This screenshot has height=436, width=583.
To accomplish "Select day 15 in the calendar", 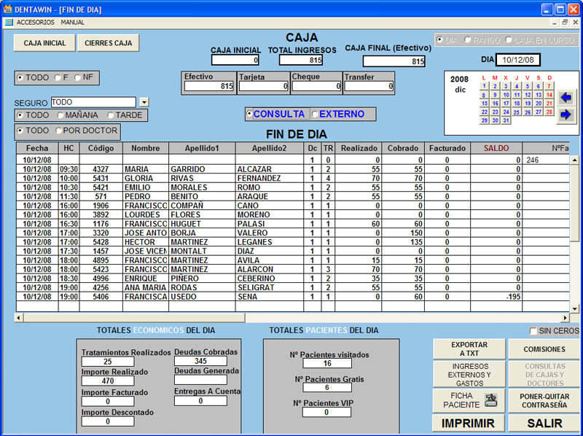I will tap(484, 104).
